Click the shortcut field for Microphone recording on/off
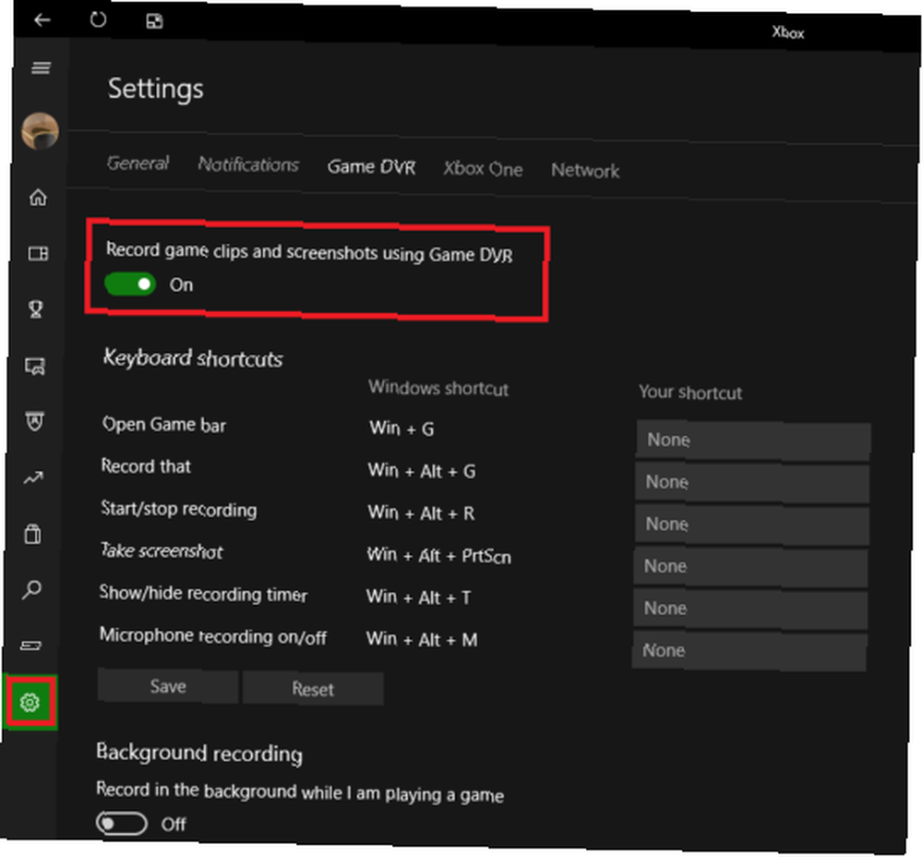 click(x=749, y=651)
